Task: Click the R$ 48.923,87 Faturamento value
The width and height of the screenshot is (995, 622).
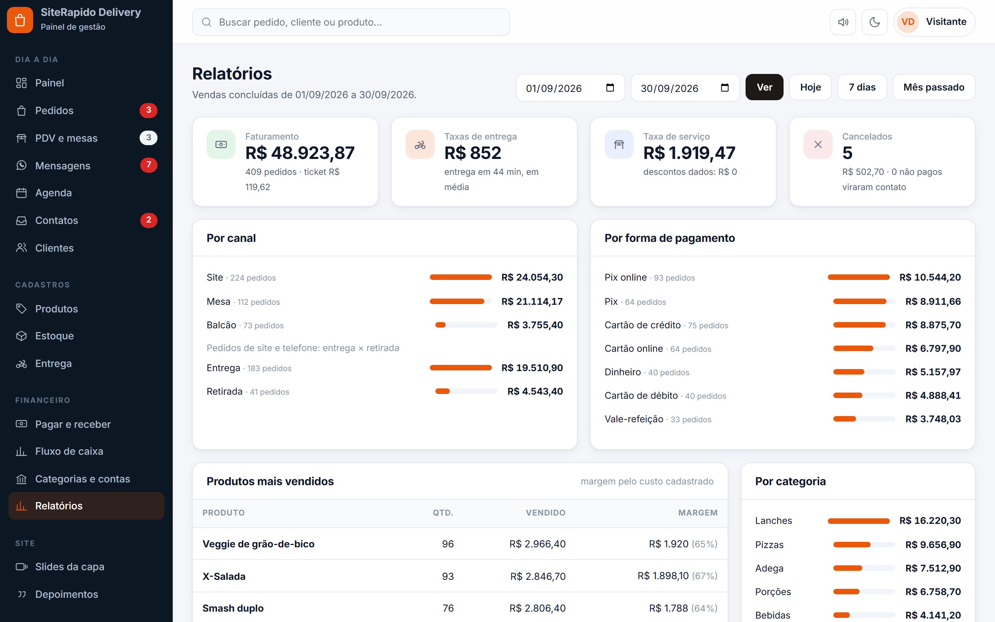Action: (300, 153)
